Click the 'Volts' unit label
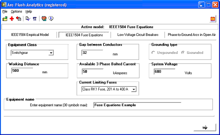Screen dimensions: 220x135 tap(188, 73)
